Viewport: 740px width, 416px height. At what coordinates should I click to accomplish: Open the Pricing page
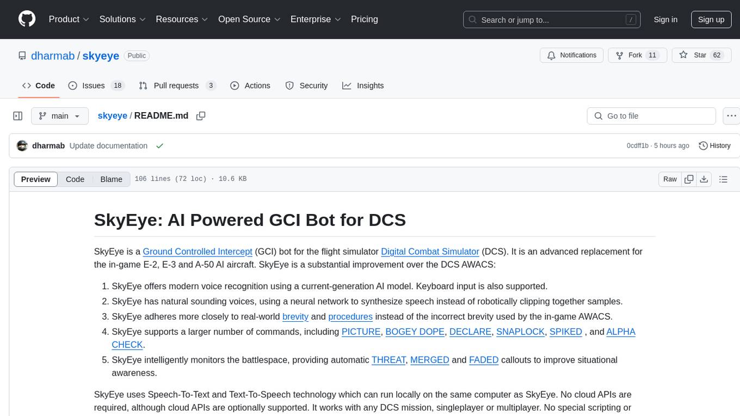(365, 19)
